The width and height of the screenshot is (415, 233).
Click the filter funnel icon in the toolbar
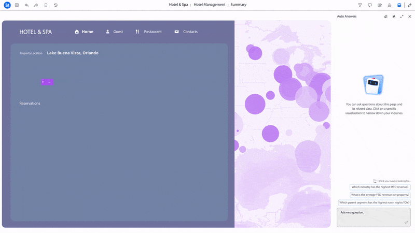pyautogui.click(x=360, y=5)
